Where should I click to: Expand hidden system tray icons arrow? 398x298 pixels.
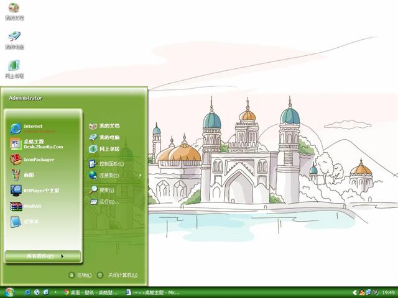click(354, 292)
